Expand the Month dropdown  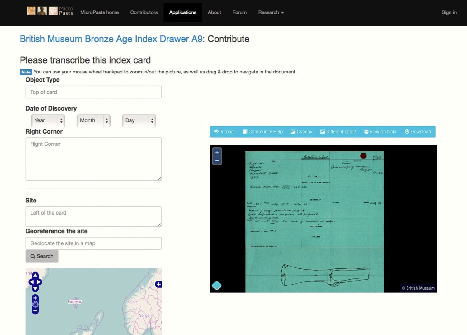coord(93,120)
